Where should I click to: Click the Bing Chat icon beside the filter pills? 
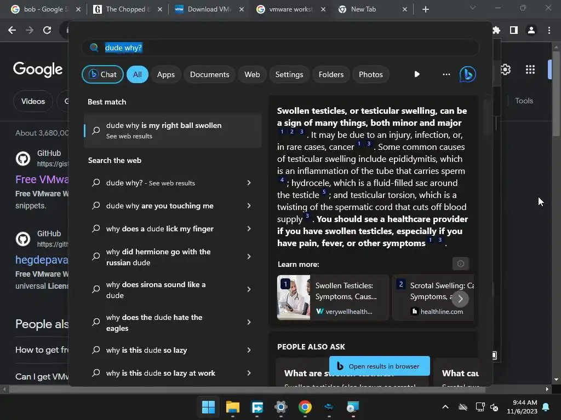click(468, 74)
